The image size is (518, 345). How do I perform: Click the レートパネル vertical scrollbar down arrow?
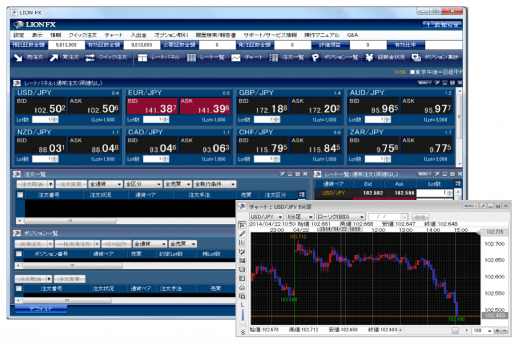pyautogui.click(x=459, y=164)
